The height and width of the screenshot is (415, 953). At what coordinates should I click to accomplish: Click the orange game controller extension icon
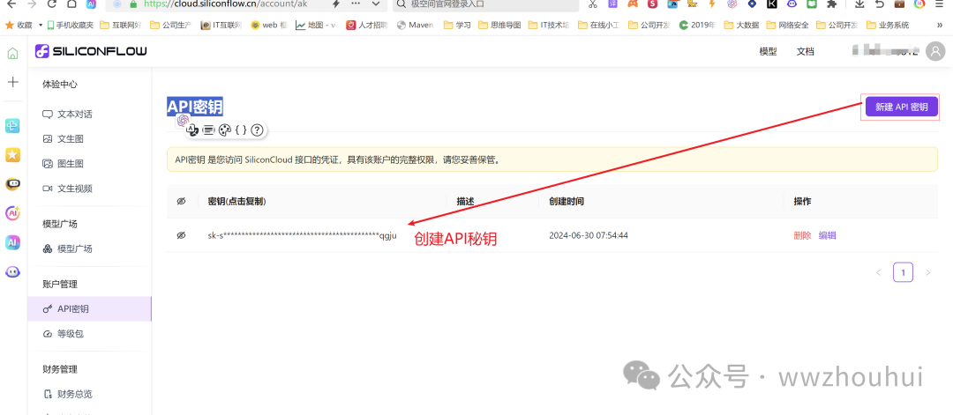click(x=633, y=4)
